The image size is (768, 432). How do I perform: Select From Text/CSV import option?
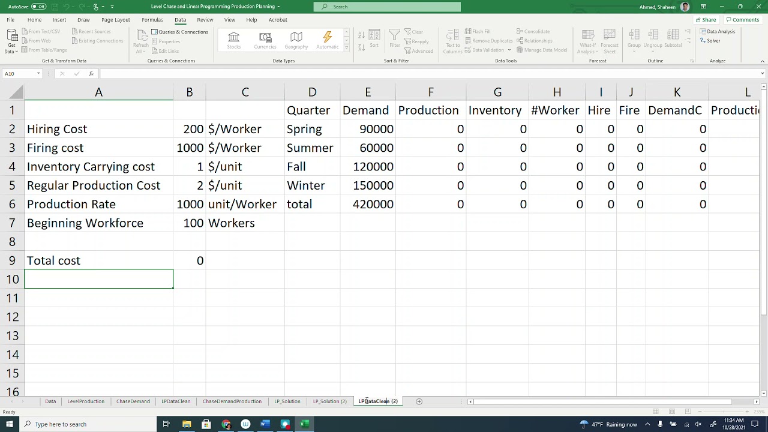41,31
